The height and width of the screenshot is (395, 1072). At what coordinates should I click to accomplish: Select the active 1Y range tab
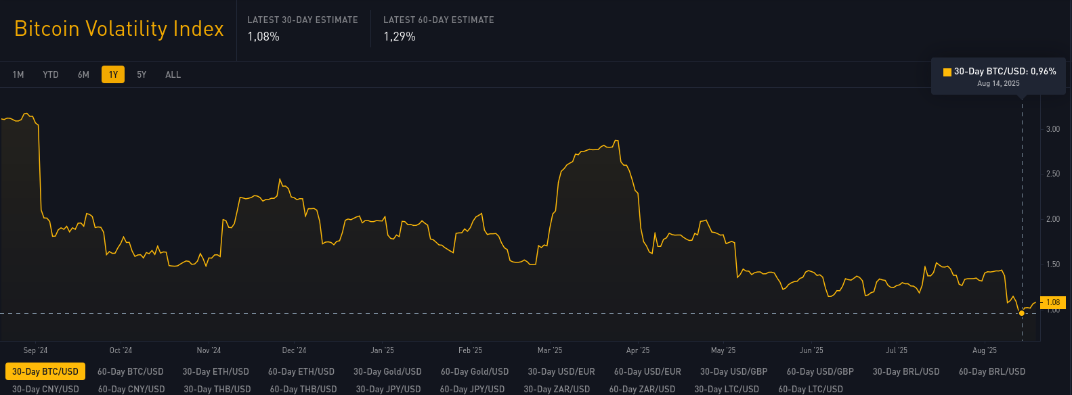113,74
